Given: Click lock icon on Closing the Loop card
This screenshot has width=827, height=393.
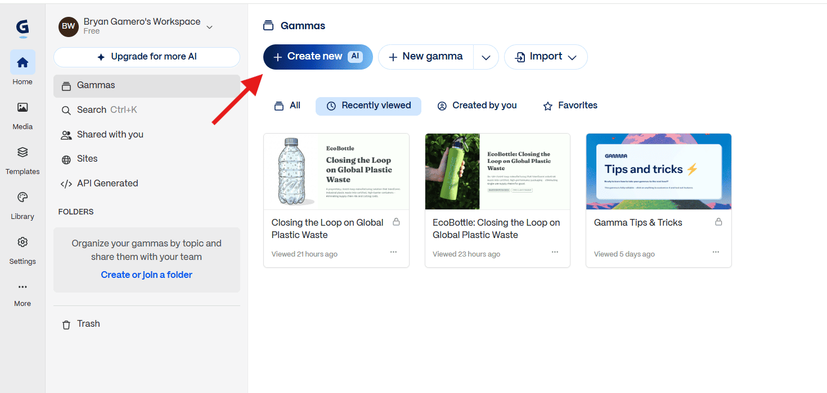Looking at the screenshot, I should (x=396, y=222).
